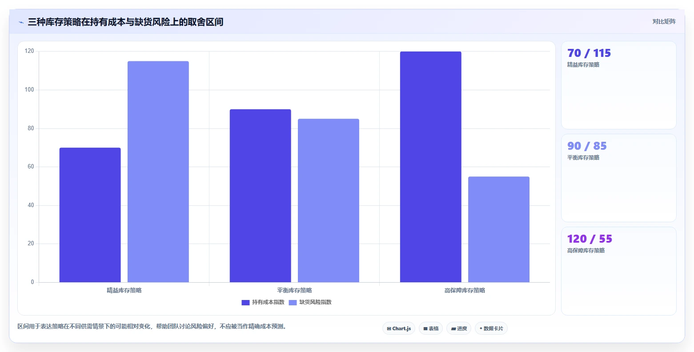Click the 高保障库存策略 stockout risk bar
694x352 pixels.
tap(499, 229)
